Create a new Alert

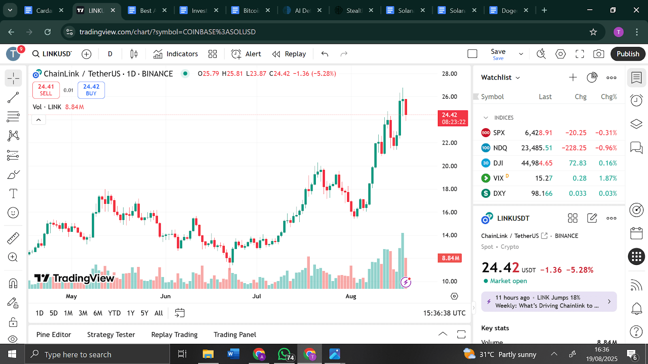point(246,54)
